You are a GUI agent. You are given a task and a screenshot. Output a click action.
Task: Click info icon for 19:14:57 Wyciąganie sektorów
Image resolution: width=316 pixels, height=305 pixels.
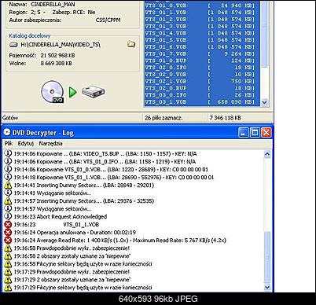click(x=8, y=208)
